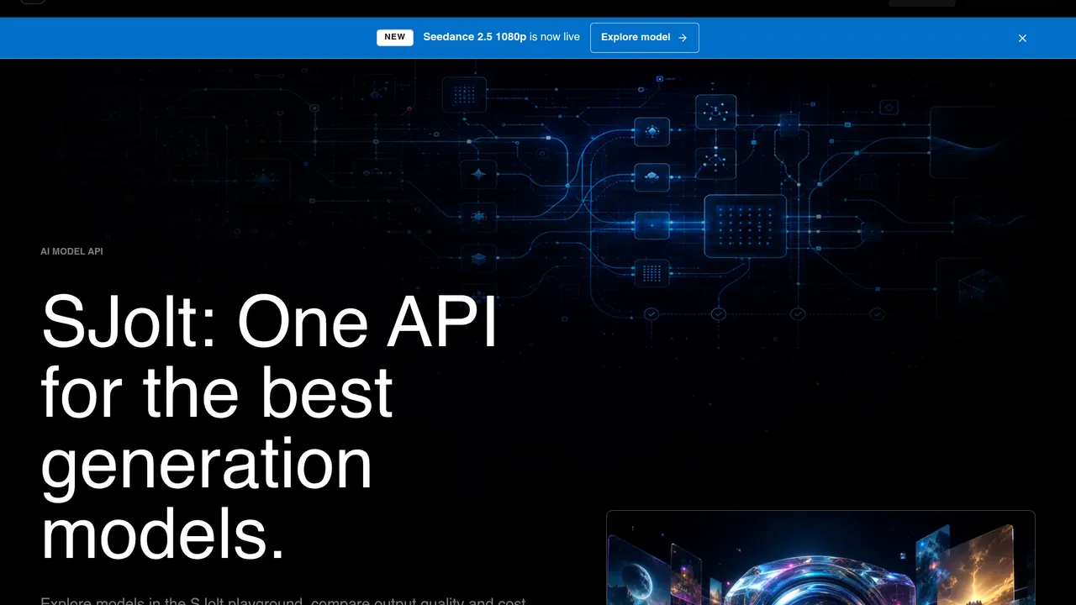Dismiss the Seedance announcement banner

[x=1022, y=38]
